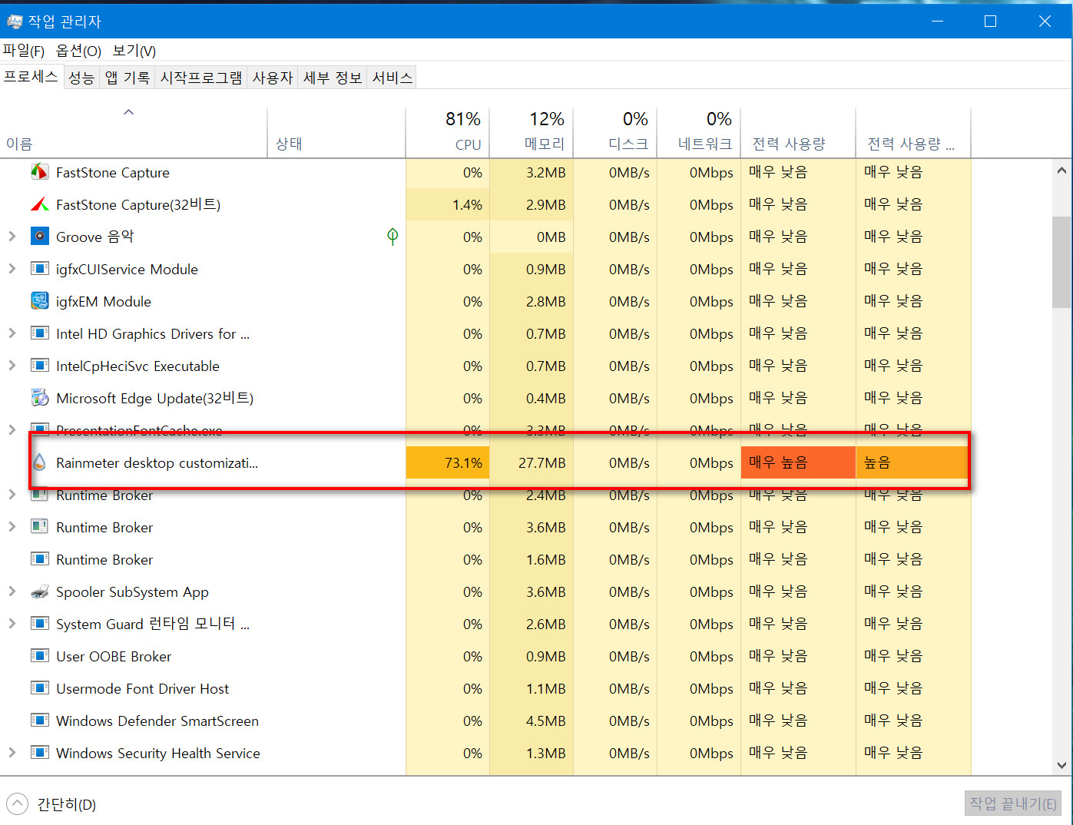Click the igfxEM Module icon
1073x825 pixels.
pos(39,301)
